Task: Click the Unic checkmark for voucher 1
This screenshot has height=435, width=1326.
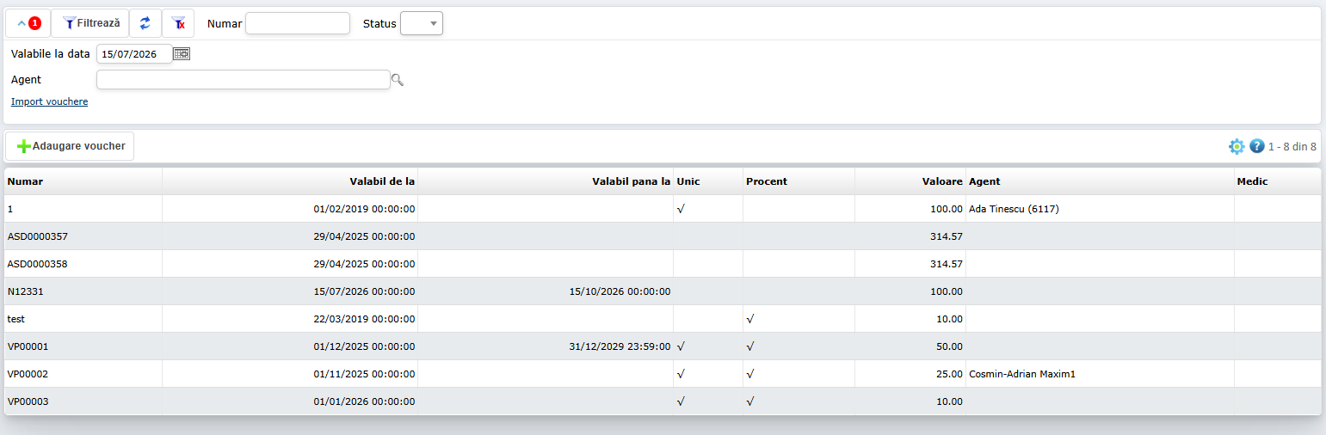Action: (x=681, y=209)
